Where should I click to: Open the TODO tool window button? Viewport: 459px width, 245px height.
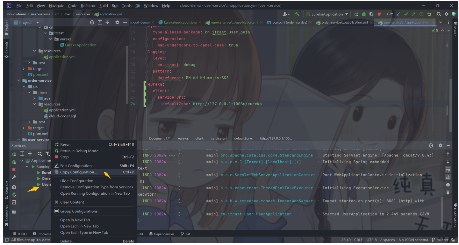(20, 234)
